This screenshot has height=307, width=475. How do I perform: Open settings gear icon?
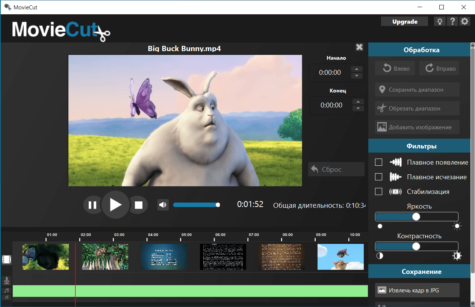[x=465, y=21]
